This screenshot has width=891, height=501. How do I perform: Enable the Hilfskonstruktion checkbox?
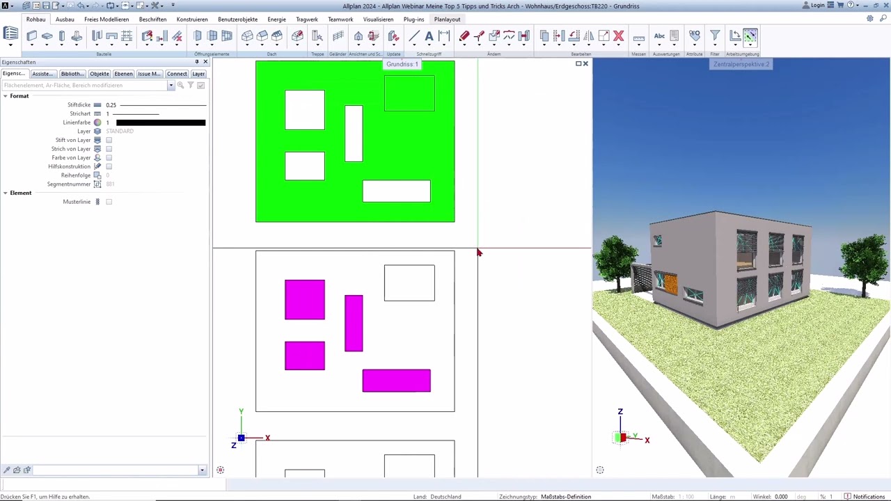pos(109,167)
